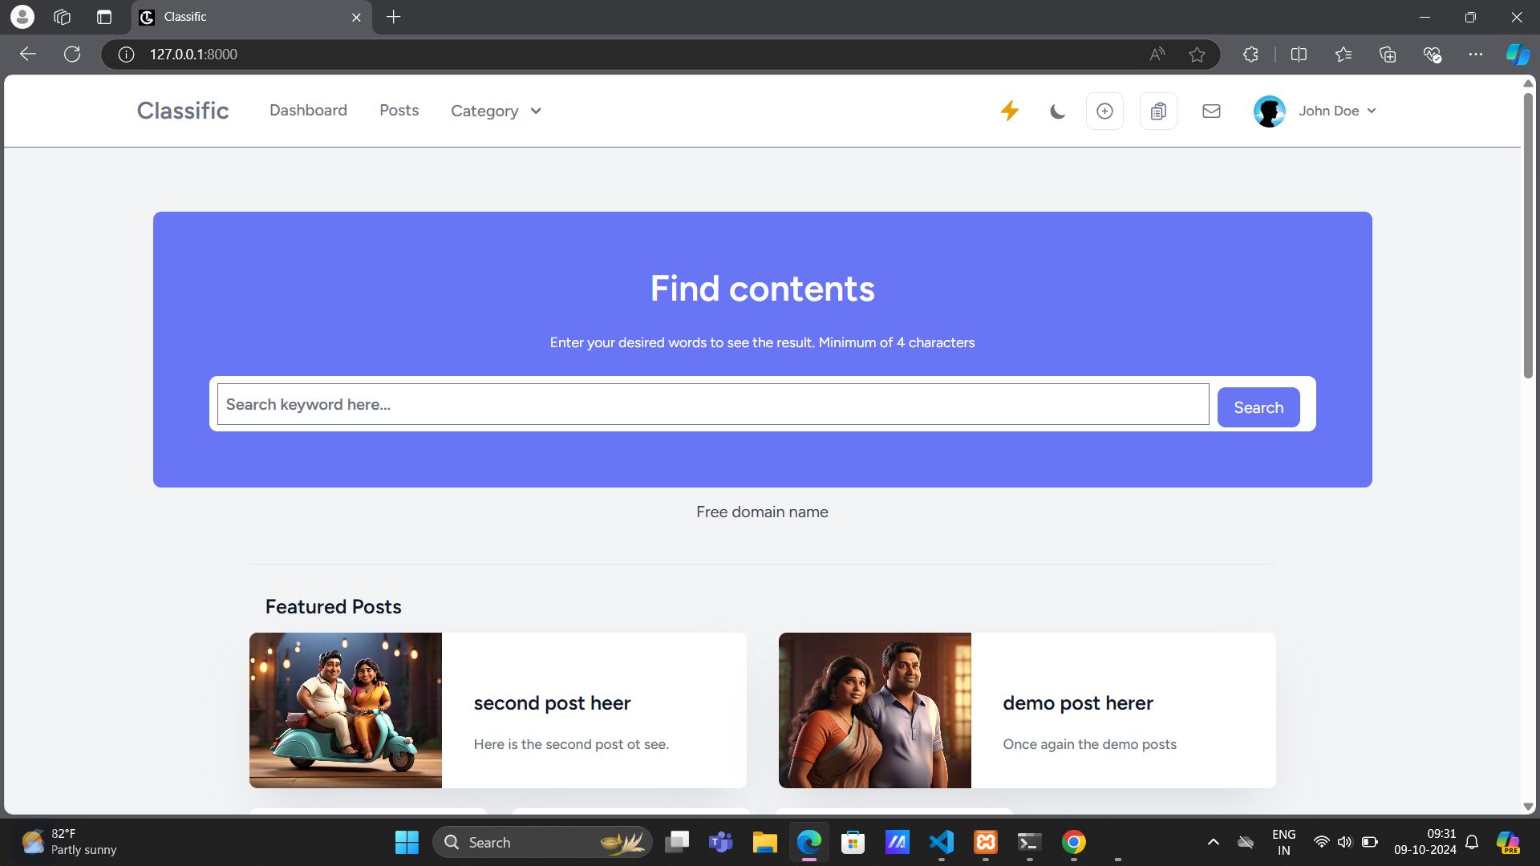Viewport: 1540px width, 866px height.
Task: Open Microsoft Store from taskbar
Action: (x=853, y=842)
